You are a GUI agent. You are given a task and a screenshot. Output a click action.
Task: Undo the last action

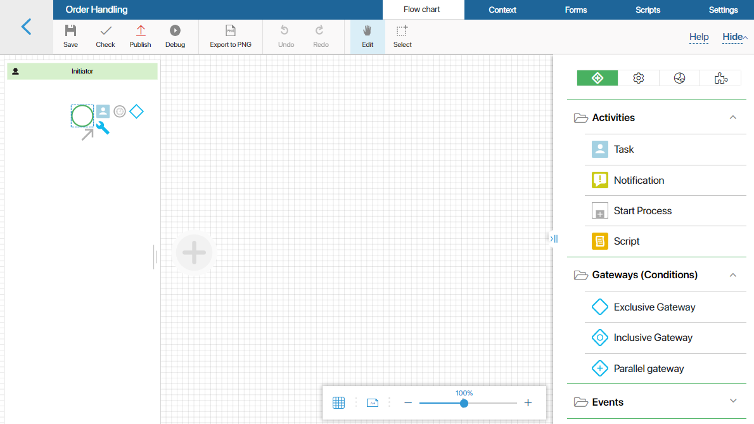[x=286, y=36]
